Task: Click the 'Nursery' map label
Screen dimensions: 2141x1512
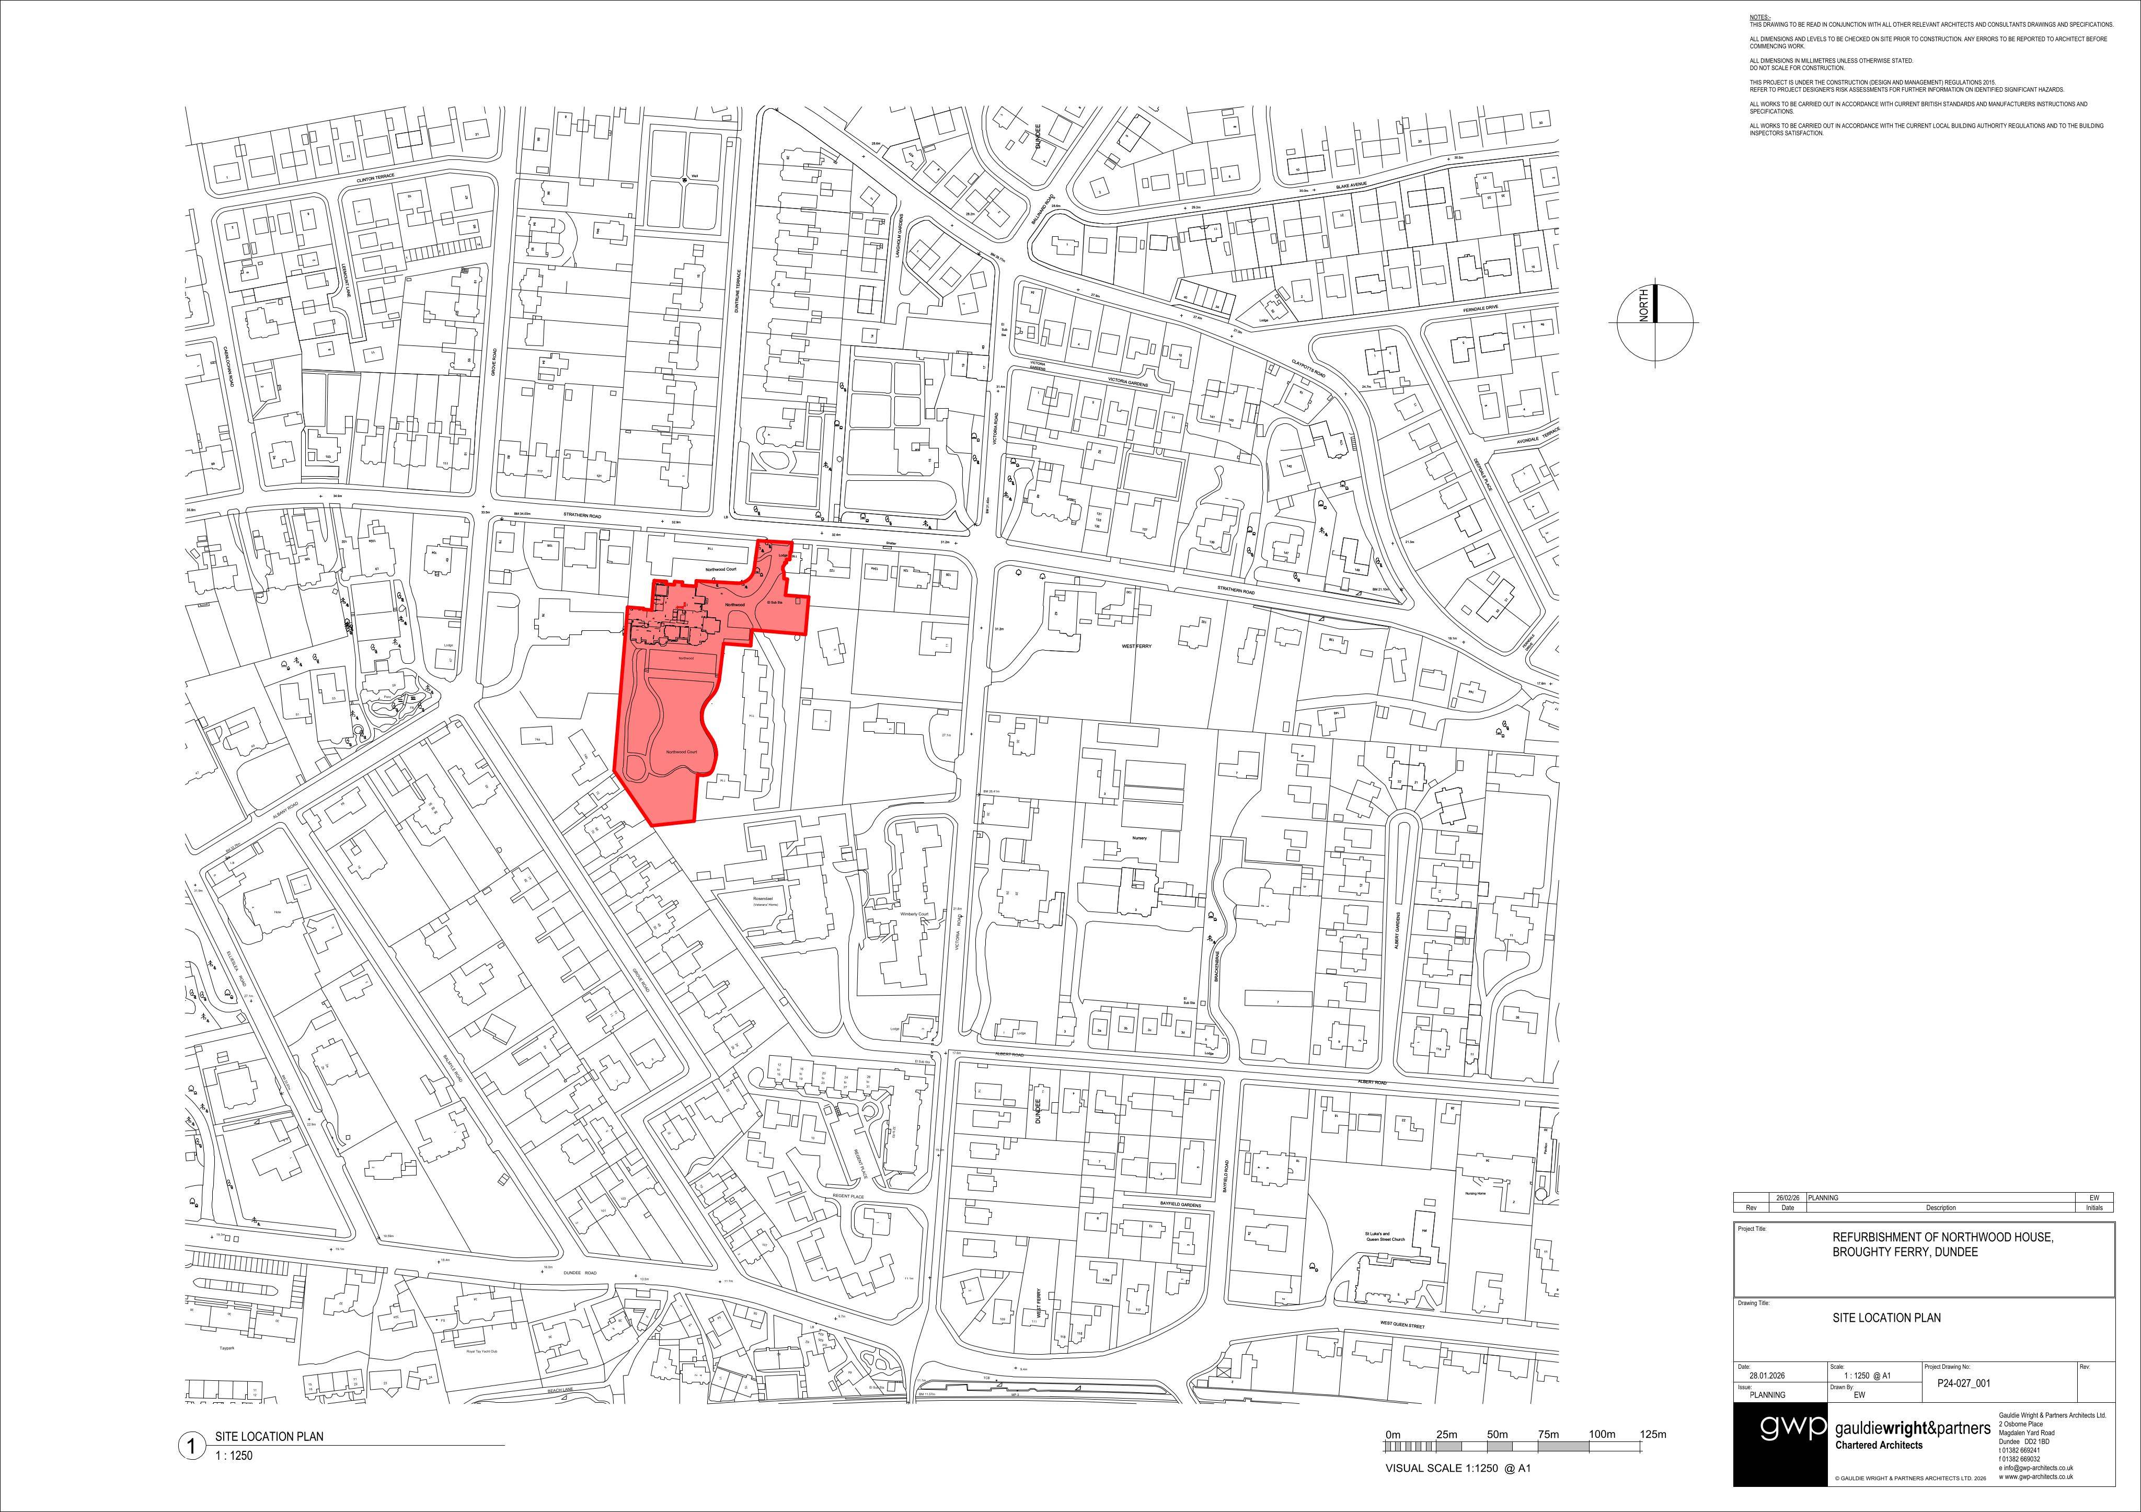Action: pos(1139,838)
